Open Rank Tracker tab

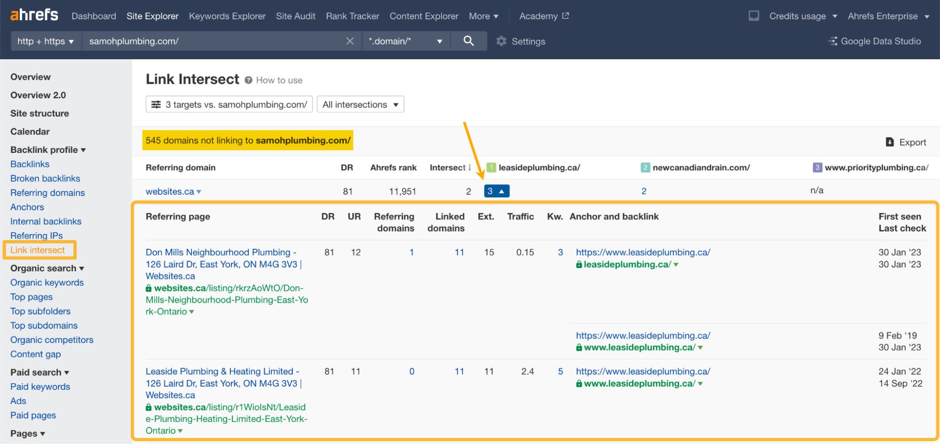pos(352,16)
